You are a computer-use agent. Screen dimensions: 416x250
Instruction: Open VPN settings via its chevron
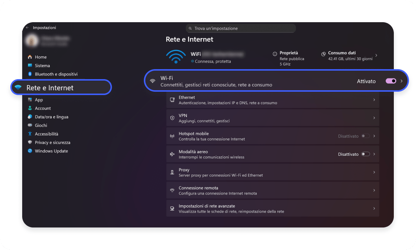[x=375, y=118]
